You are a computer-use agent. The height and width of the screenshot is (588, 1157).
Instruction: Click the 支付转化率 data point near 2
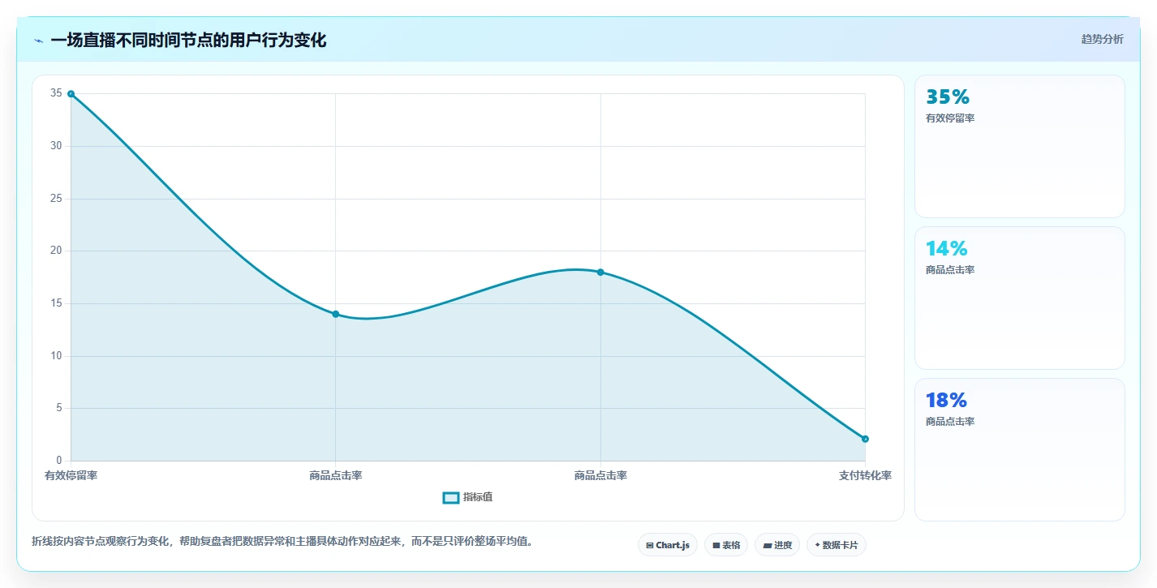point(865,439)
